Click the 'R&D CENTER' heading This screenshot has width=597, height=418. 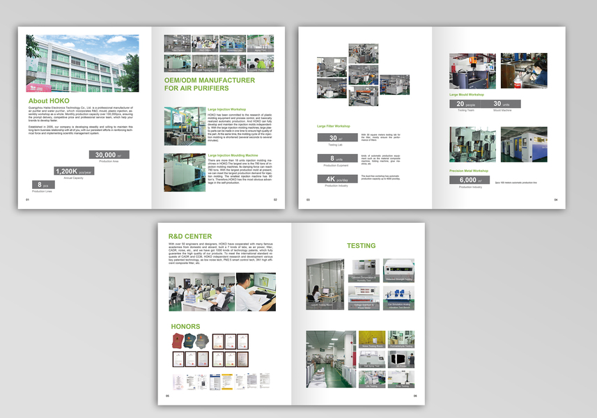(190, 236)
